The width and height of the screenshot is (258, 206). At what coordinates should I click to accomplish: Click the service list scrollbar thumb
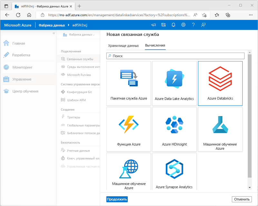(x=250, y=116)
